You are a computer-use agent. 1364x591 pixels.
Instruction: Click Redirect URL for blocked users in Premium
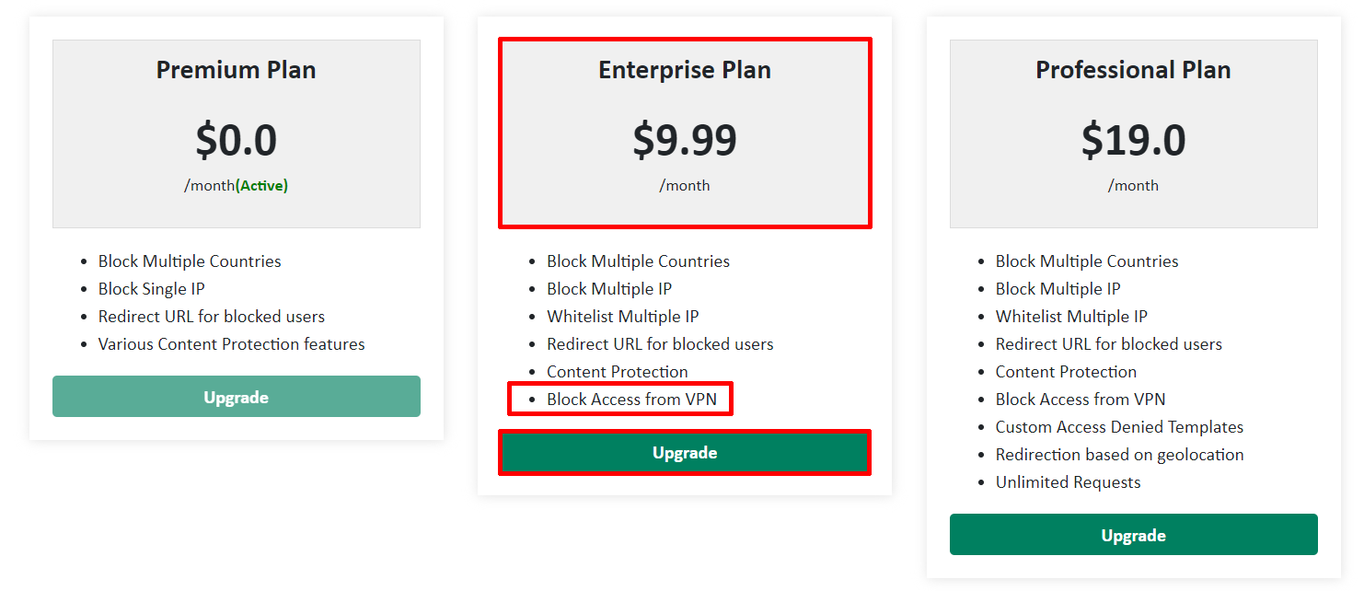click(x=212, y=316)
